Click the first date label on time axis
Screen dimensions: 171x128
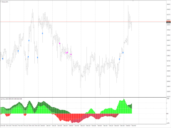(3, 125)
